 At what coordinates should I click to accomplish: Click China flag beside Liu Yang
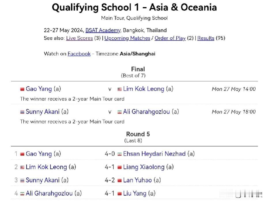(x=120, y=194)
